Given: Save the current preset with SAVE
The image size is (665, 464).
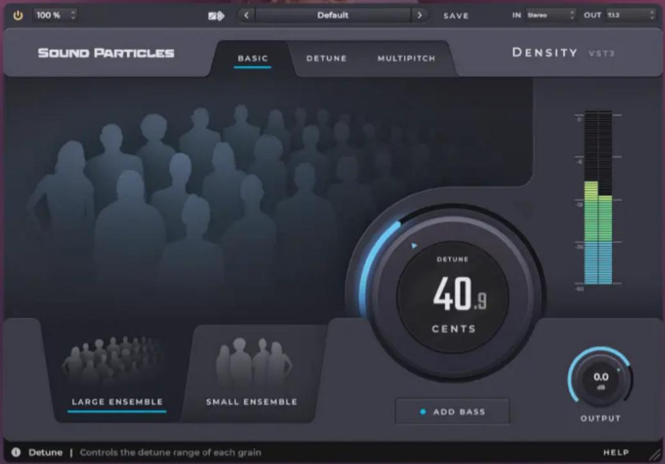Looking at the screenshot, I should coord(456,15).
